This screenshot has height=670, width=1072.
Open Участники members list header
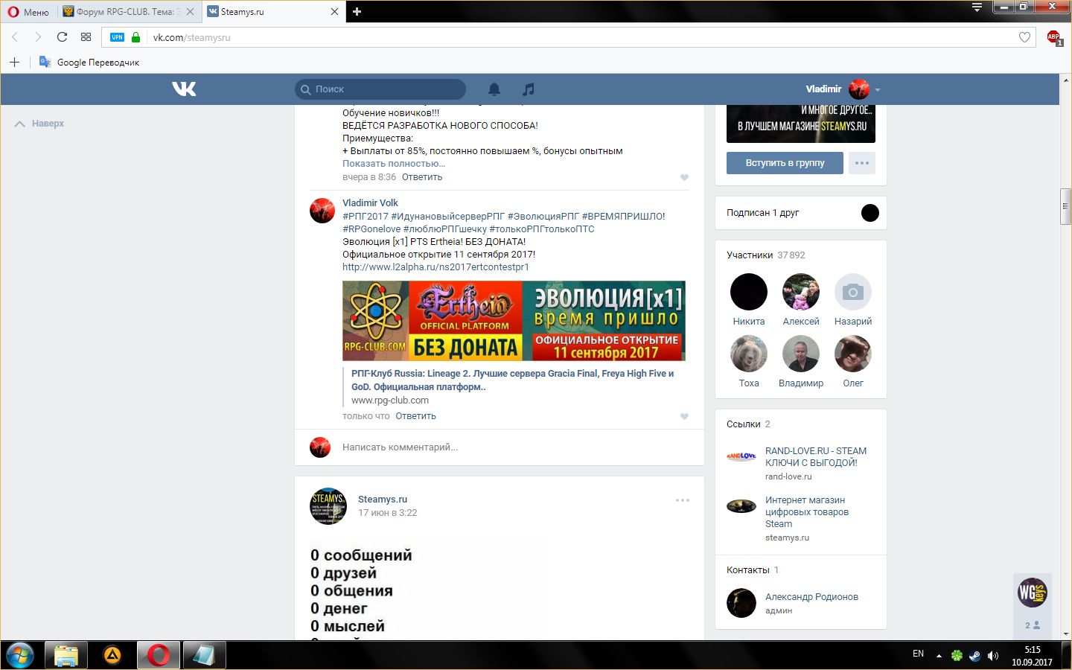(766, 255)
